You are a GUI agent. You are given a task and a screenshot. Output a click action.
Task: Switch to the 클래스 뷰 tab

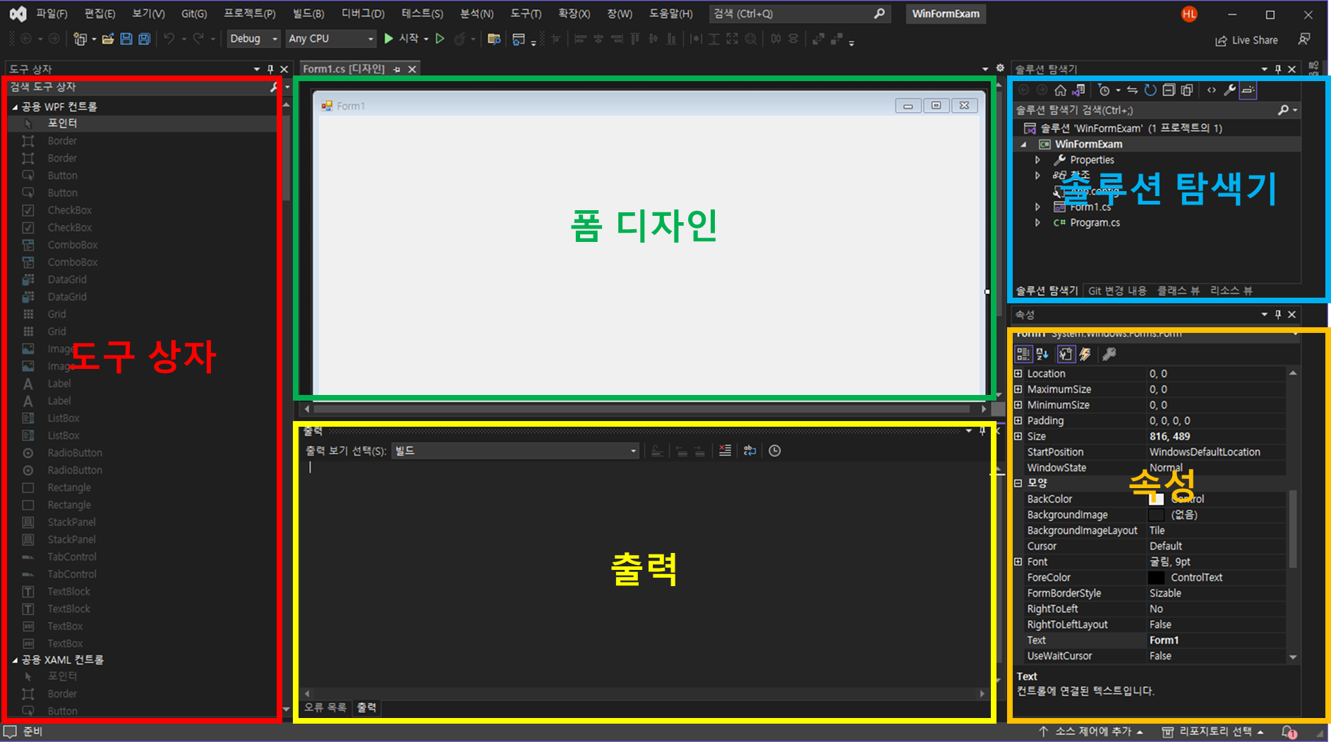1178,291
